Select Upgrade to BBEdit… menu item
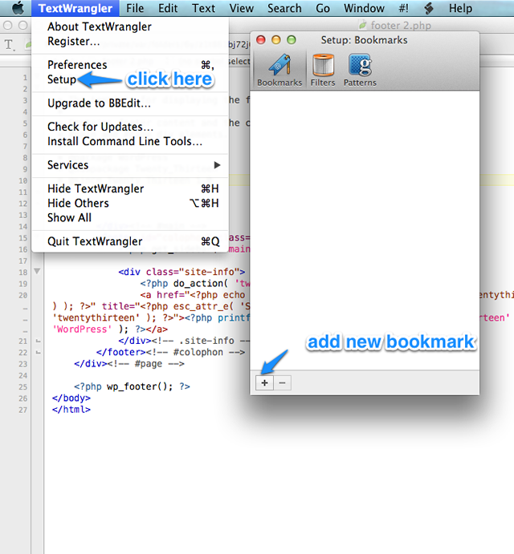The height and width of the screenshot is (554, 514). (x=130, y=103)
